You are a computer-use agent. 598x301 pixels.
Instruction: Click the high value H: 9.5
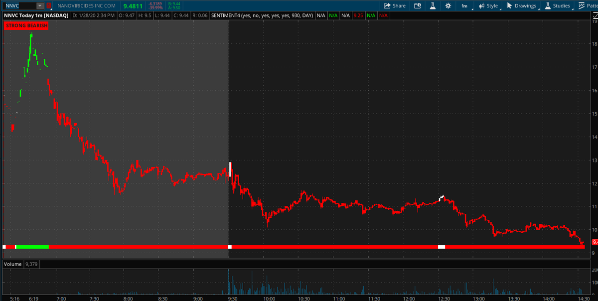146,15
